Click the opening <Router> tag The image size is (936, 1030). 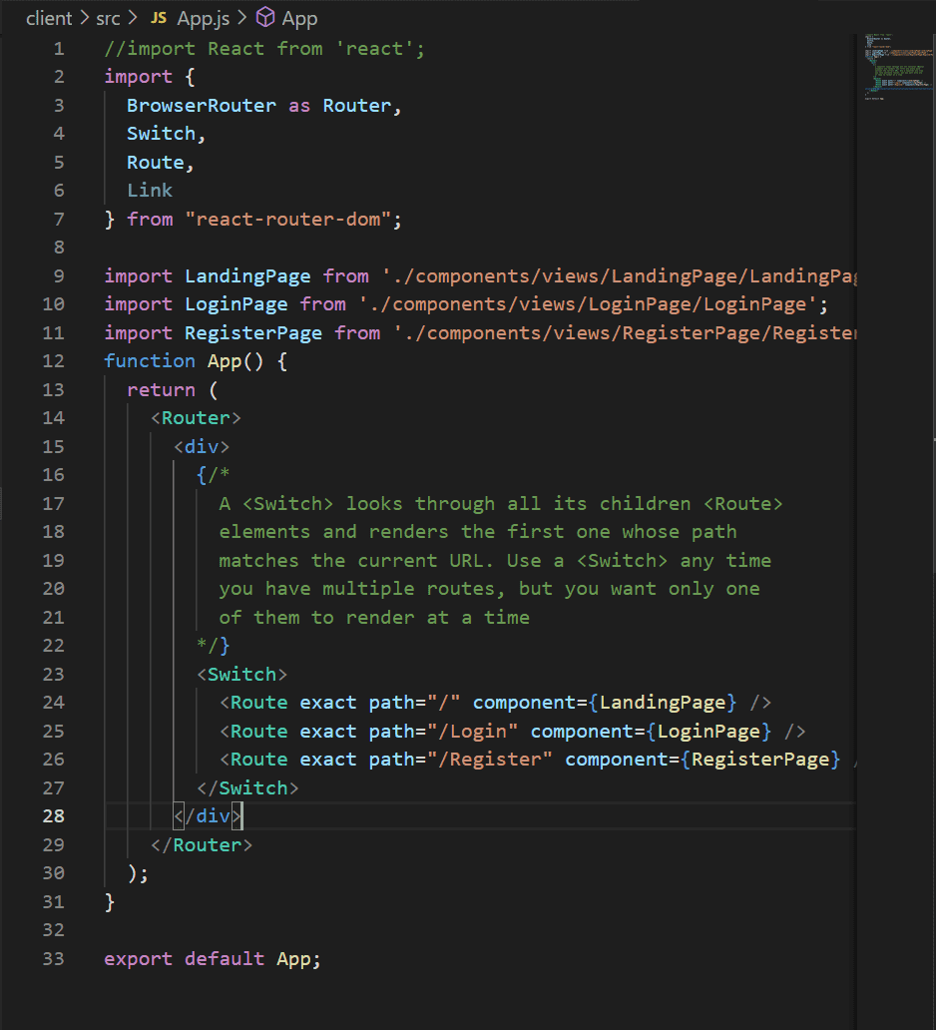196,418
